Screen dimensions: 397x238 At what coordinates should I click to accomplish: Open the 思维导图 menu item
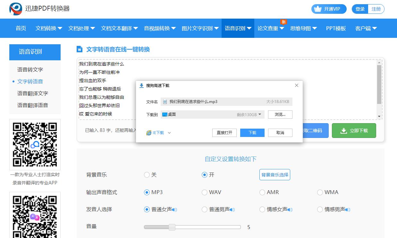(x=301, y=28)
